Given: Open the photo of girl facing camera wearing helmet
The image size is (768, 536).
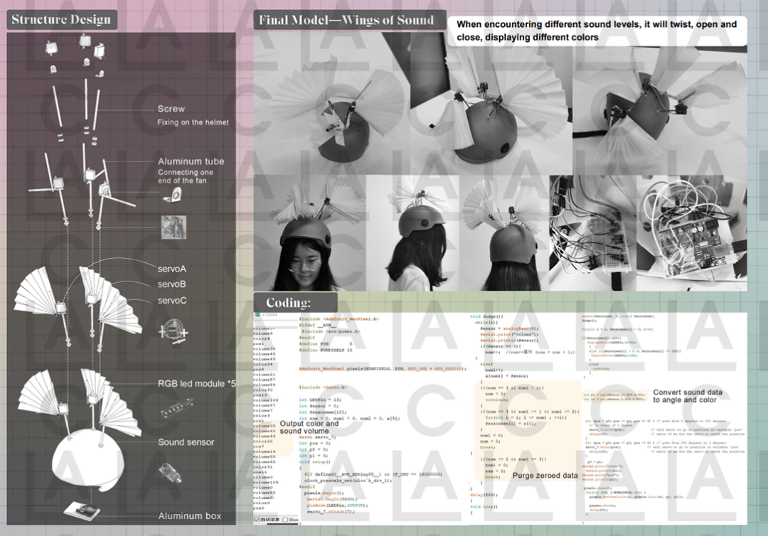Looking at the screenshot, I should pyautogui.click(x=310, y=233).
